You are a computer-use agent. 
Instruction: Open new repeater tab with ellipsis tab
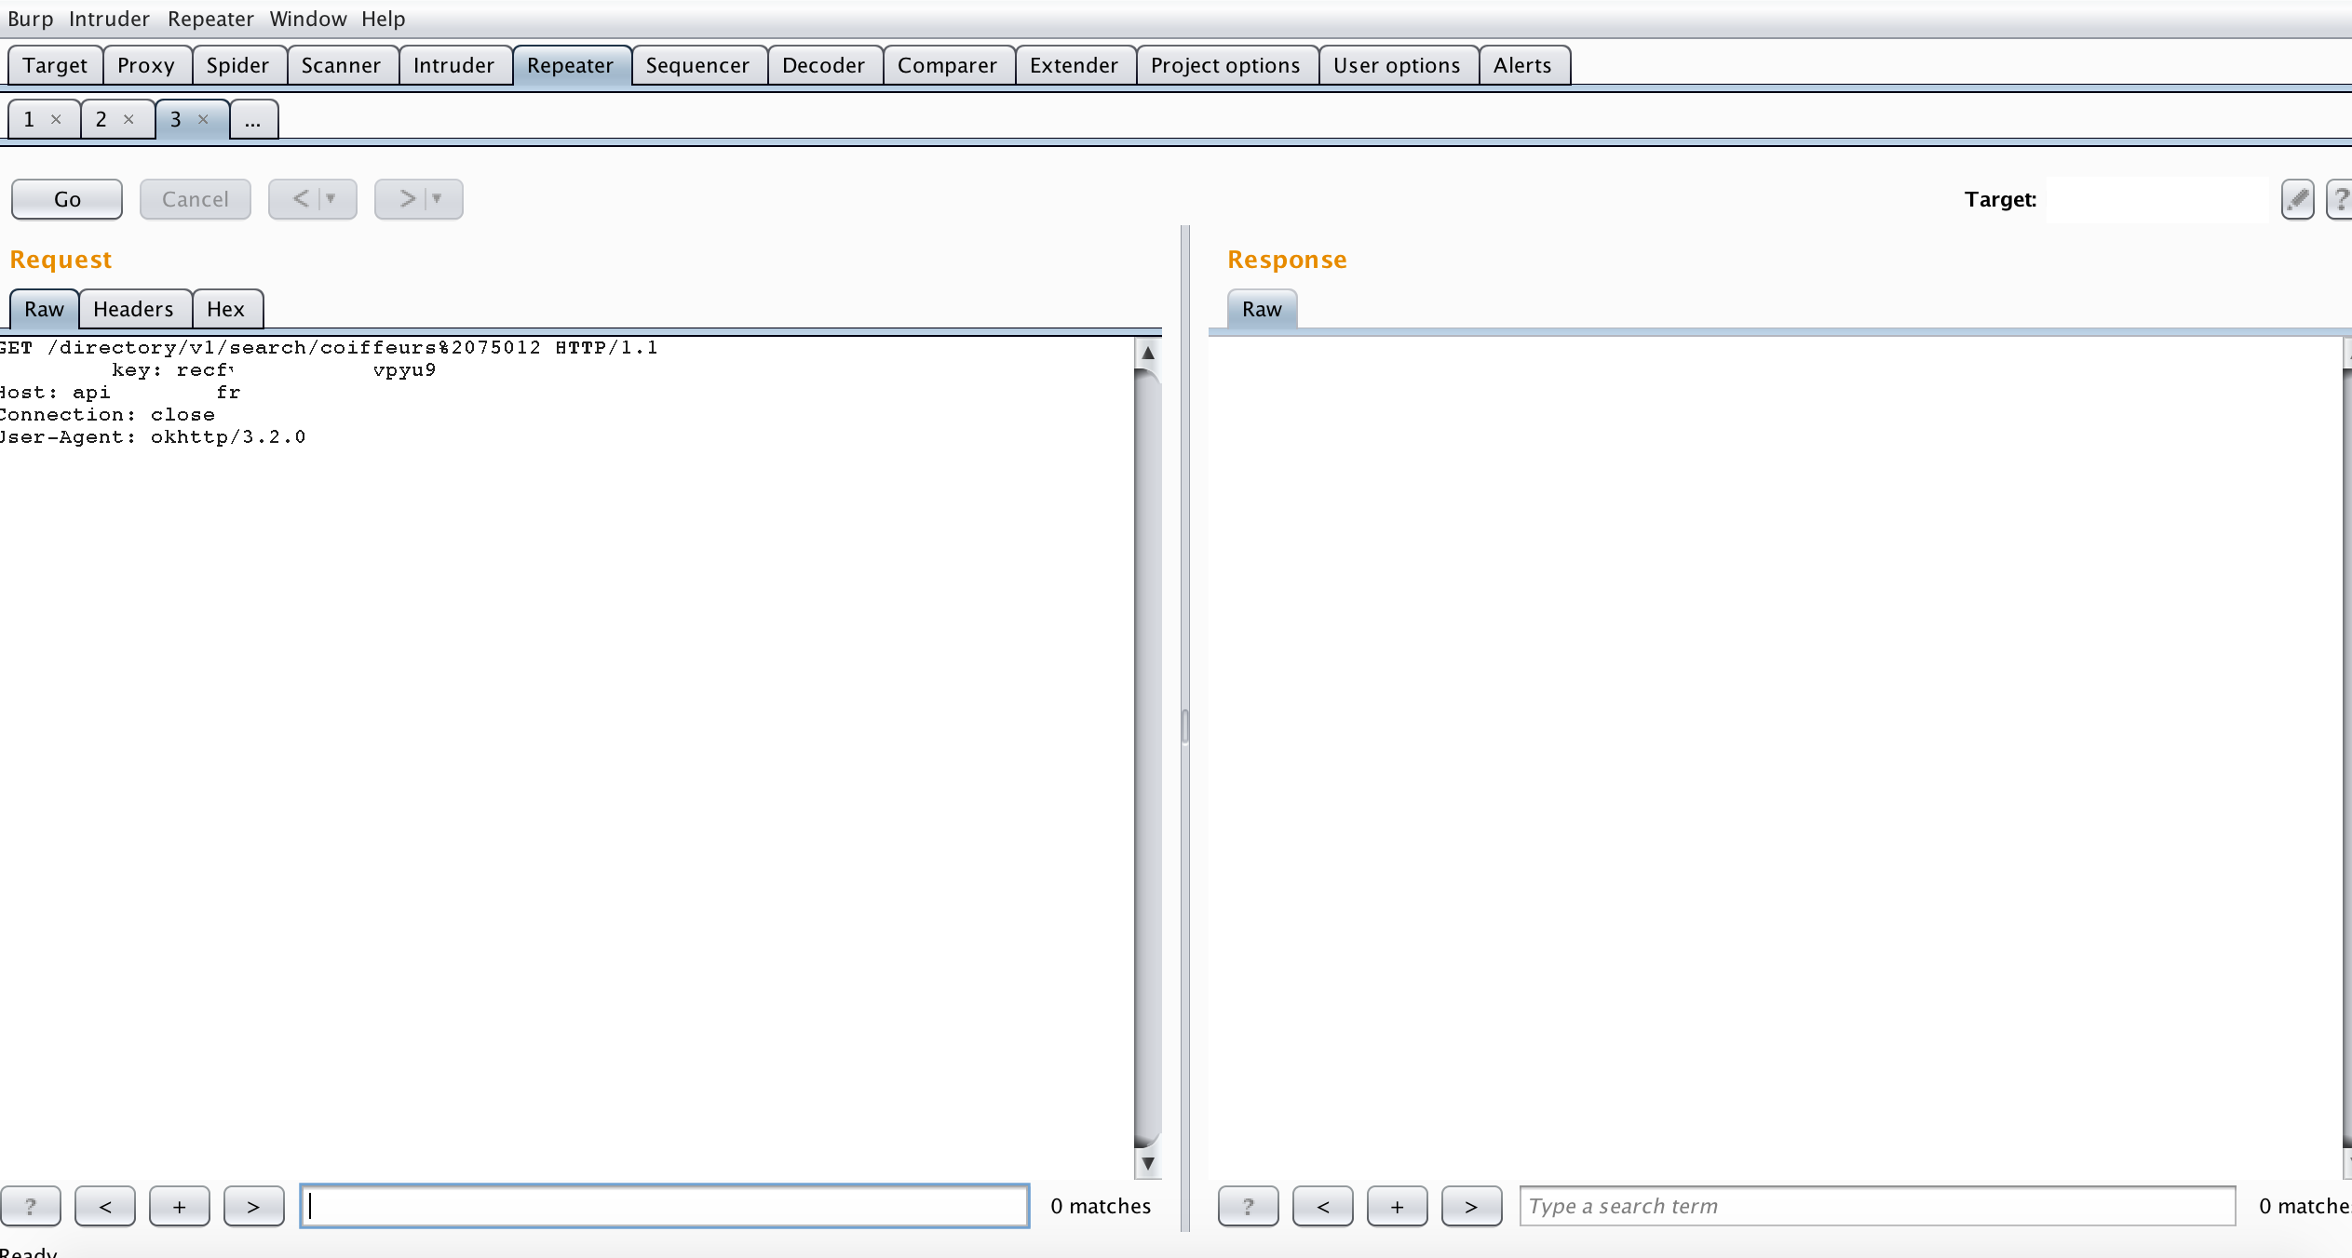[x=252, y=119]
